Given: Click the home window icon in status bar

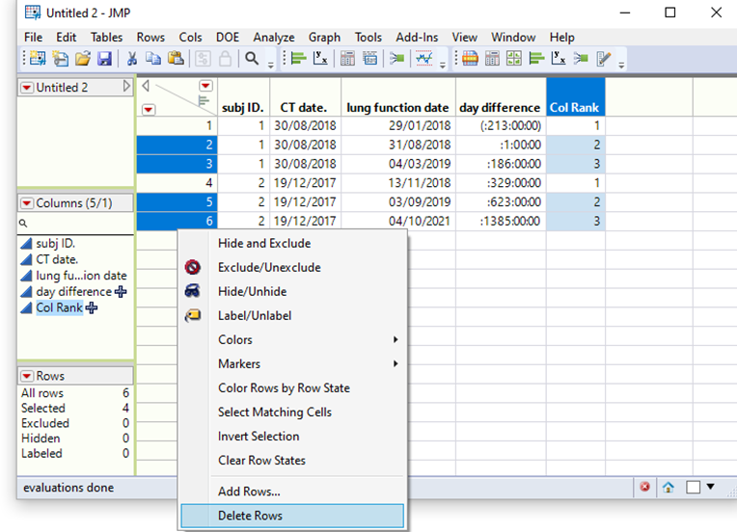Looking at the screenshot, I should (668, 488).
